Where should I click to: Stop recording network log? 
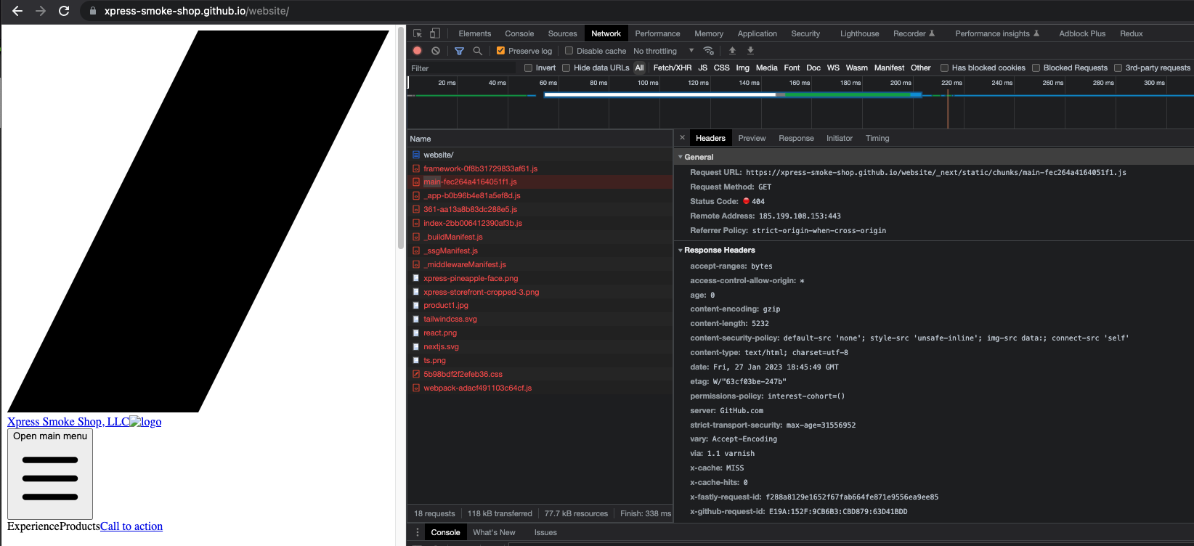pos(418,51)
